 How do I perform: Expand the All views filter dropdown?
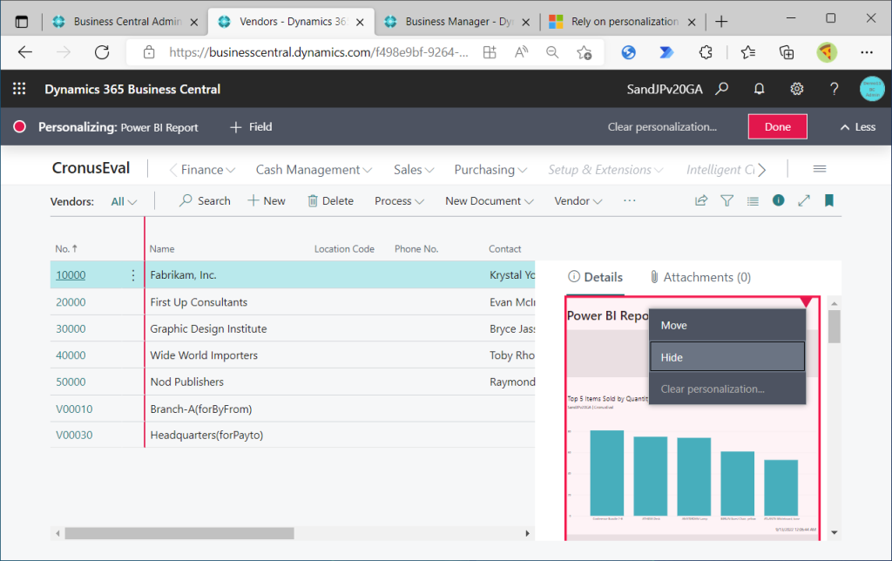[124, 202]
